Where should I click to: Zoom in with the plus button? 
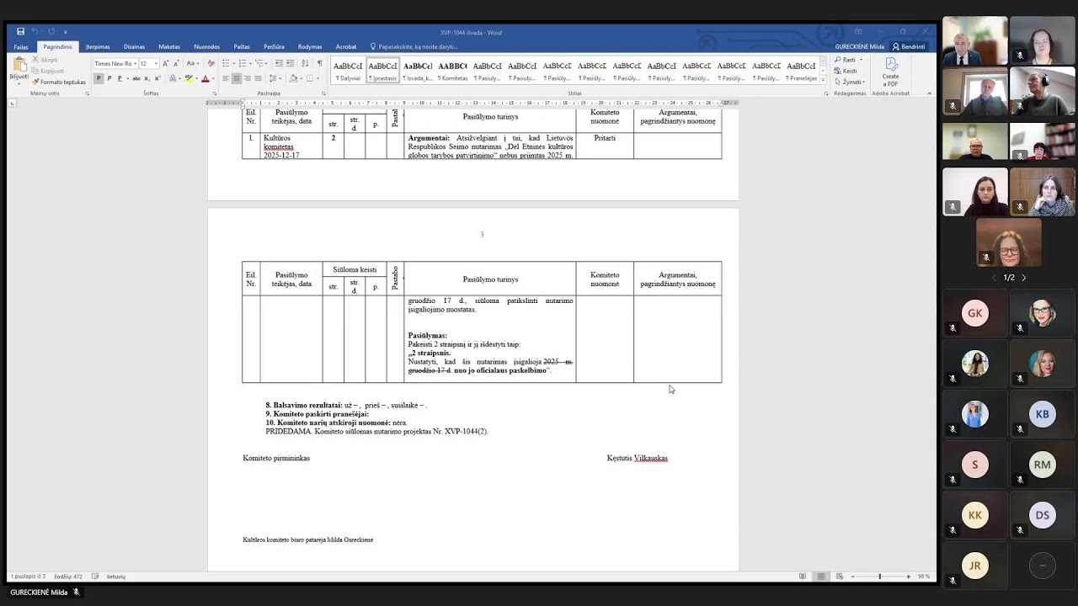(908, 577)
